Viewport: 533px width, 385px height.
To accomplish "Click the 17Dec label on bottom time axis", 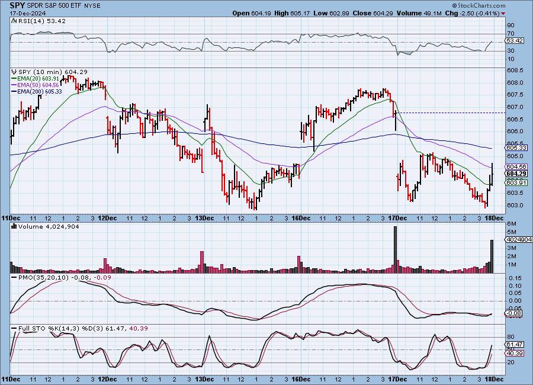I will pos(397,379).
